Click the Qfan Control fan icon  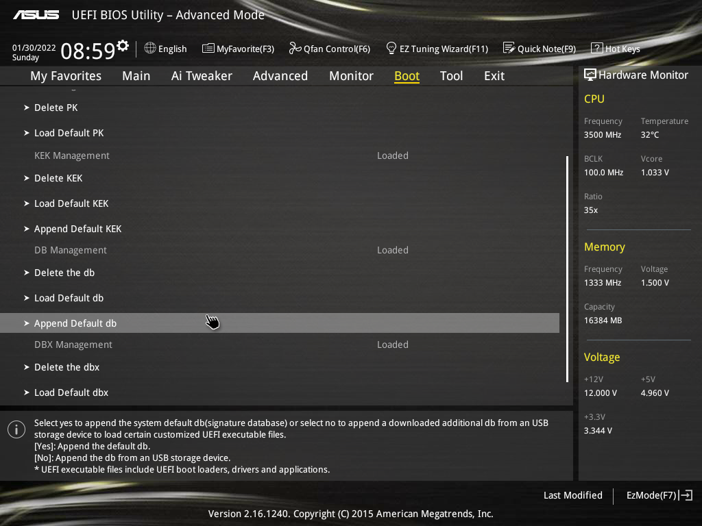295,48
